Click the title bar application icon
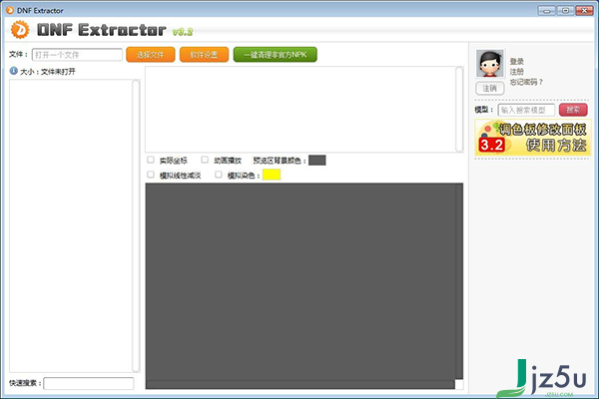Screen dimensions: 599x399 click(x=9, y=9)
